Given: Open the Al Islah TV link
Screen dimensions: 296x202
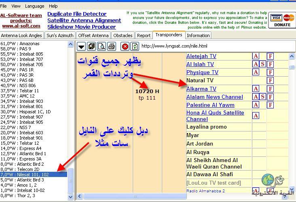Looking at the screenshot, I should pyautogui.click(x=200, y=64).
